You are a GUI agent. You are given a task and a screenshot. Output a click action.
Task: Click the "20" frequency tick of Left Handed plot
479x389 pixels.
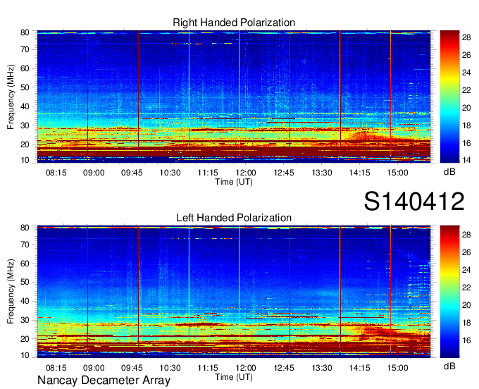[x=25, y=339]
